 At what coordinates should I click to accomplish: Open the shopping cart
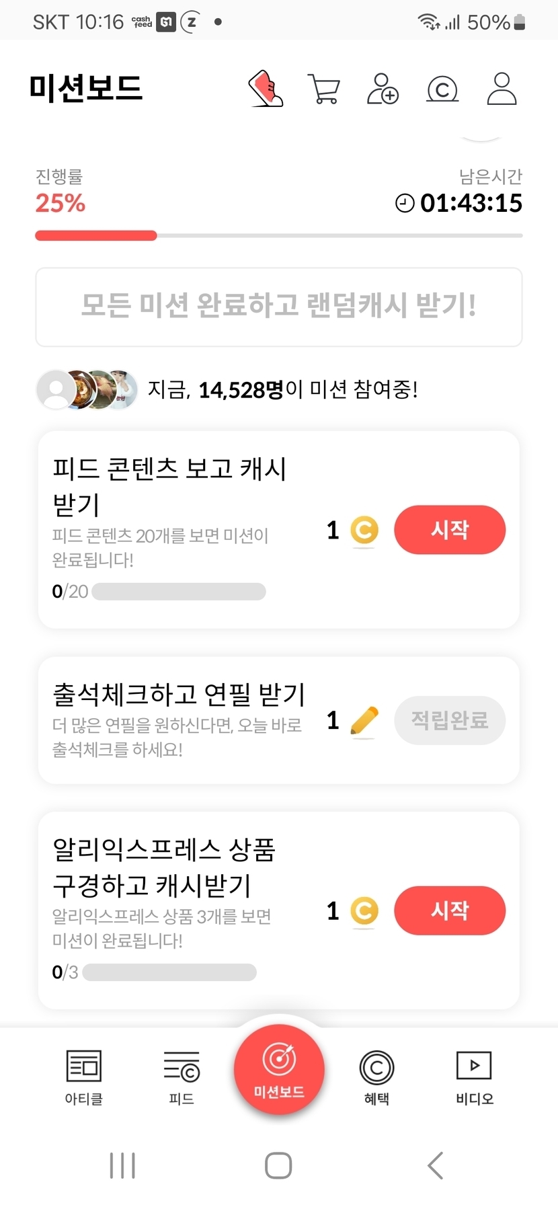[323, 89]
